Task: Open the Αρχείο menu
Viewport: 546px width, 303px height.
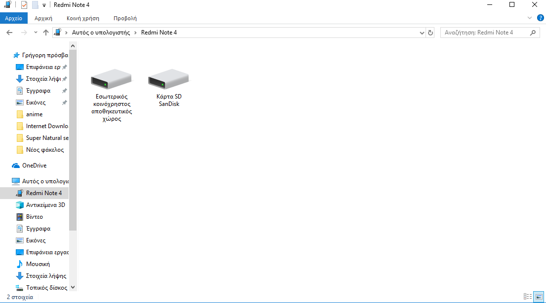Action: (14, 18)
